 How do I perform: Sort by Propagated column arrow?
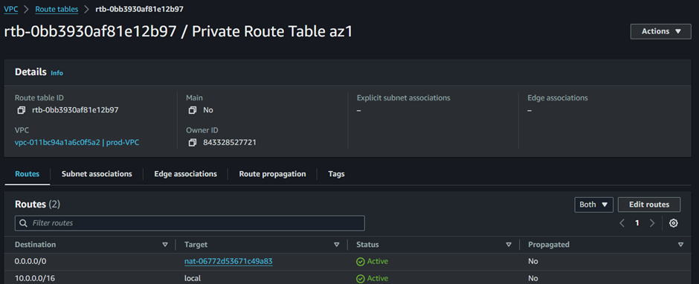tap(680, 245)
